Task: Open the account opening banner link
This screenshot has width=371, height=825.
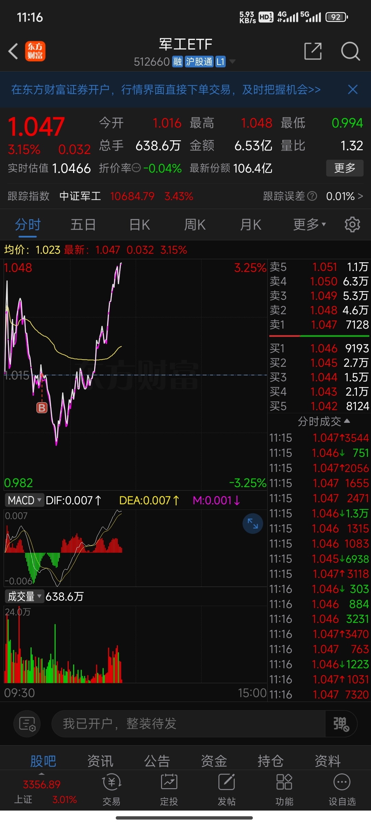Action: click(166, 90)
